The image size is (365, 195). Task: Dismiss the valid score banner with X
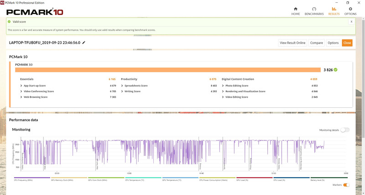pyautogui.click(x=351, y=21)
